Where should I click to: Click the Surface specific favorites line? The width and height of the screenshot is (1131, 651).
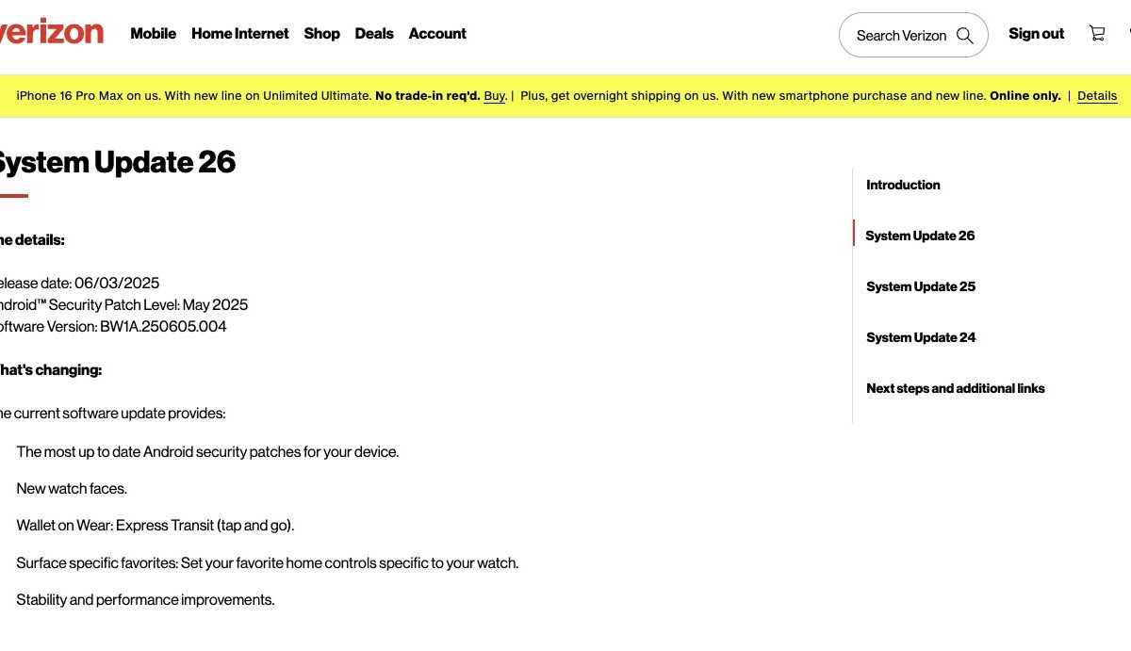(x=268, y=562)
